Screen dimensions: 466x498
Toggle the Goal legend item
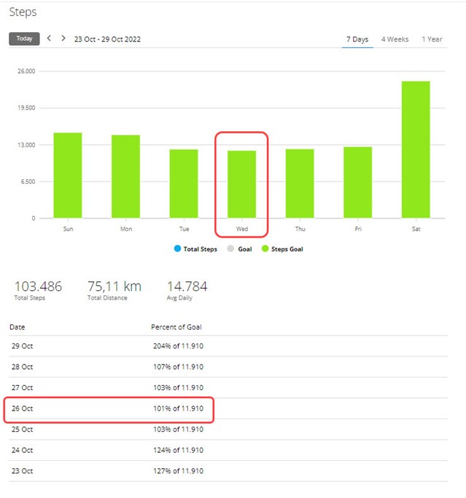[x=239, y=249]
